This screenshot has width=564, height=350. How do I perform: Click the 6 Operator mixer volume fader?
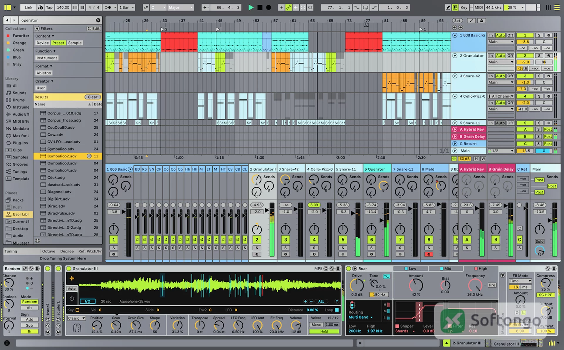coord(382,220)
